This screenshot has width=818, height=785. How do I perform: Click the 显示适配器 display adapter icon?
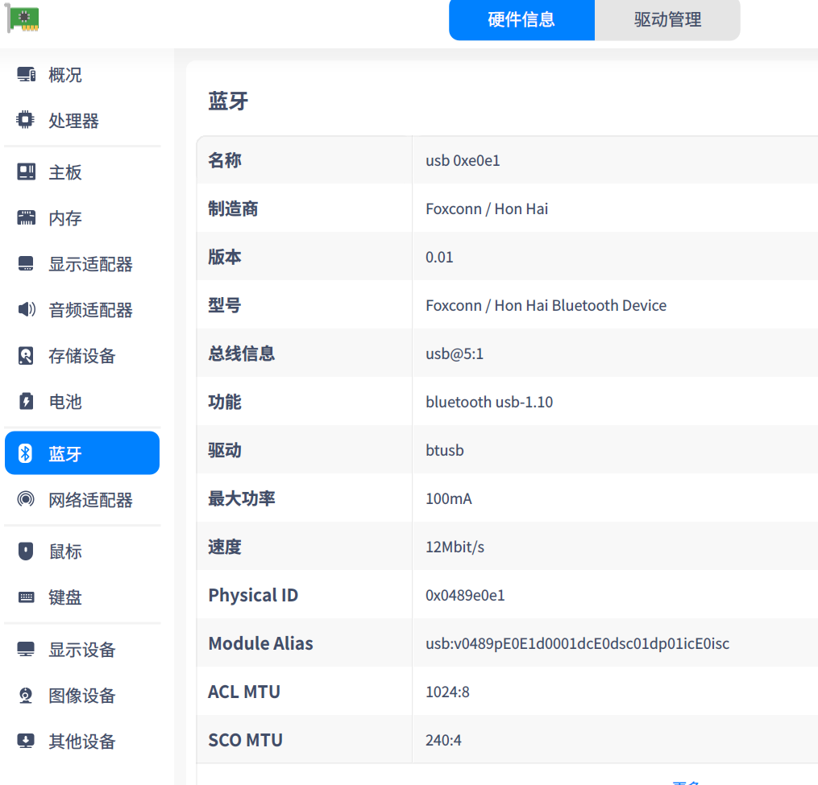coord(26,263)
